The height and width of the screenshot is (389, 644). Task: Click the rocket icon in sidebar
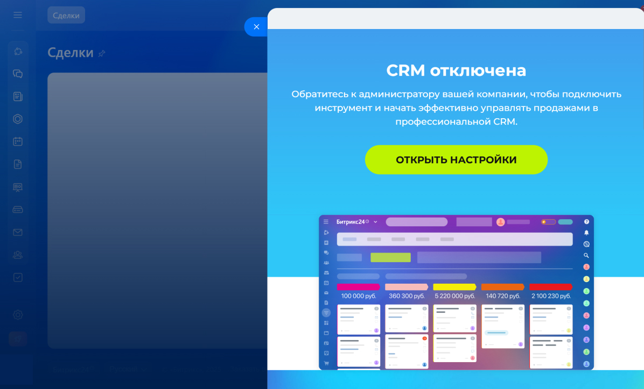tap(18, 339)
